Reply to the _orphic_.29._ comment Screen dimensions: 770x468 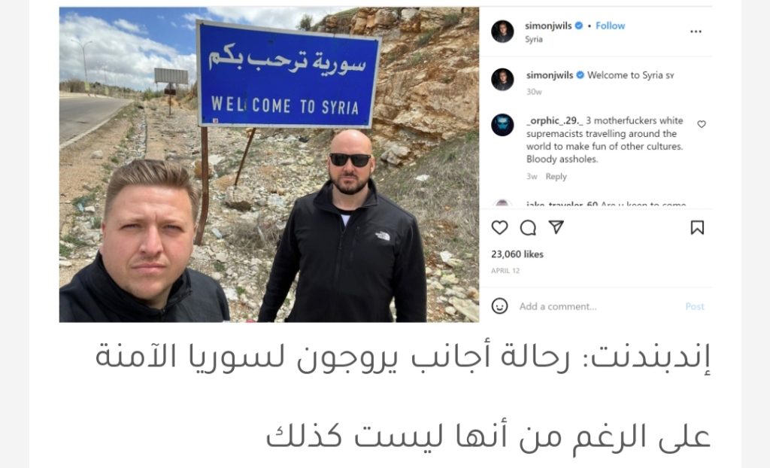point(556,177)
